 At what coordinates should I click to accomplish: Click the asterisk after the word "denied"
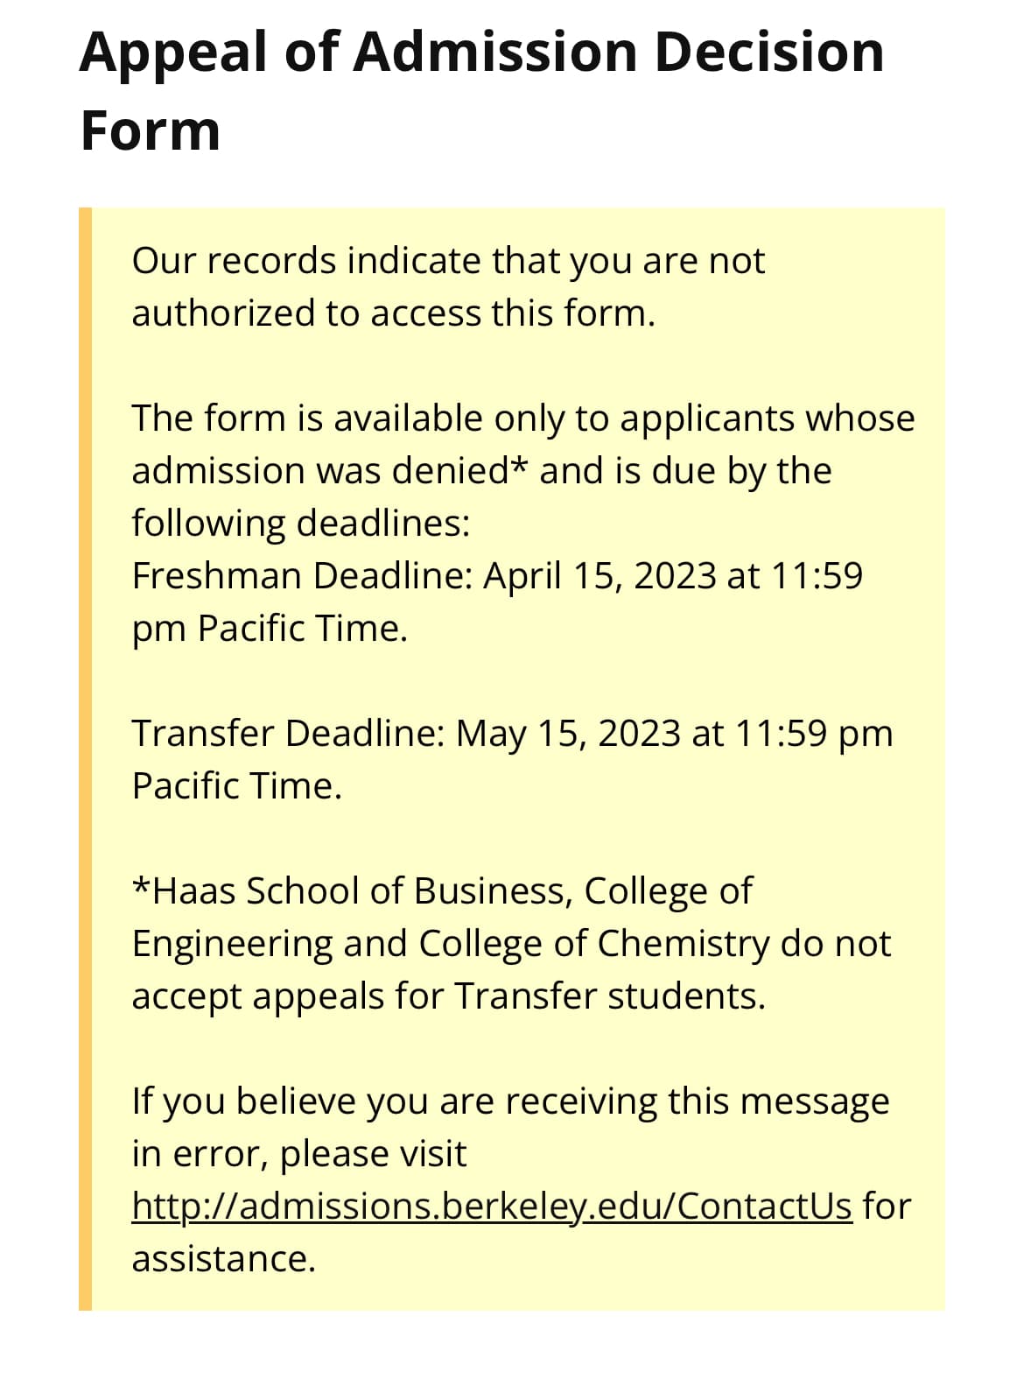coord(520,469)
